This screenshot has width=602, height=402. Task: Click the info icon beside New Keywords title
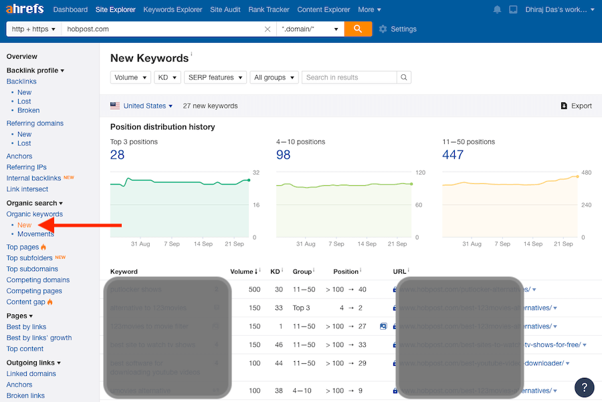pyautogui.click(x=191, y=54)
